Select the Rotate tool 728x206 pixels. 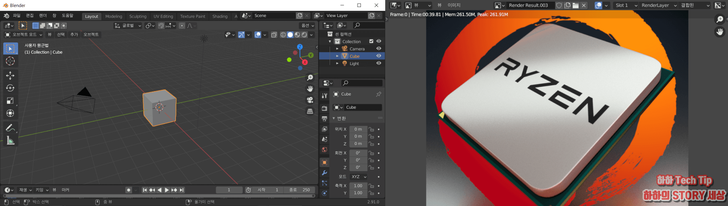click(10, 88)
